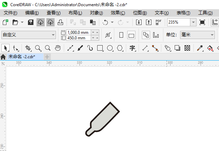Screen dimensions: 219x151
Task: Save the document with the floppy icon
Action: coord(31,22)
